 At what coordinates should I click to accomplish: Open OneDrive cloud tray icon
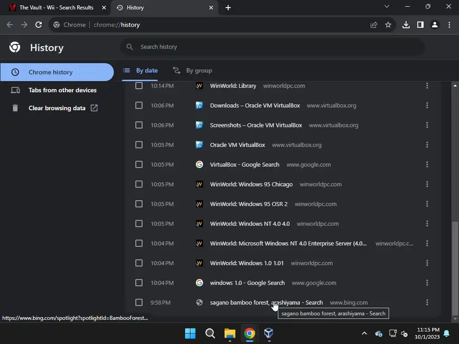tap(378, 333)
